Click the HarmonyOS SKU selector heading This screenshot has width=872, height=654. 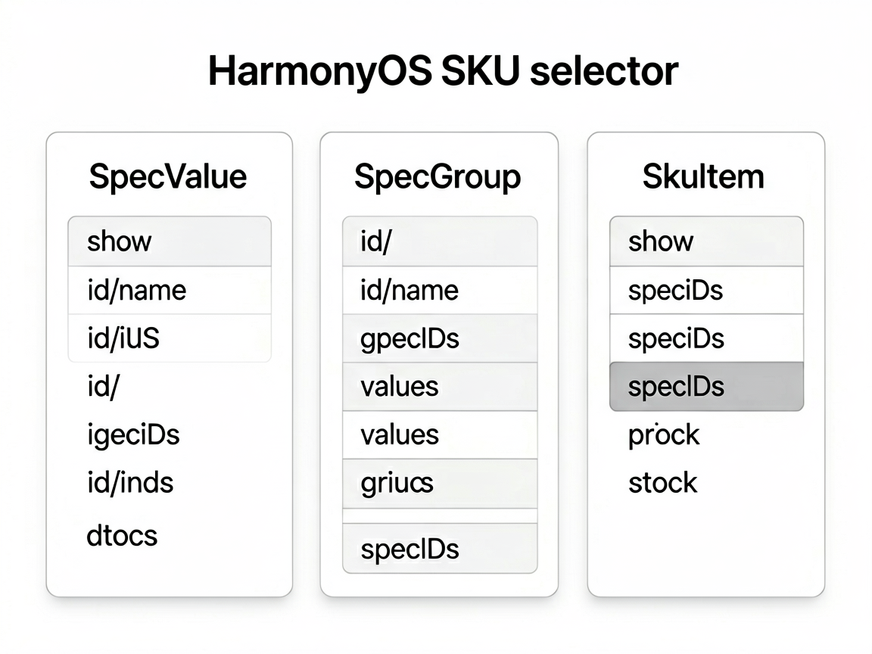point(444,70)
